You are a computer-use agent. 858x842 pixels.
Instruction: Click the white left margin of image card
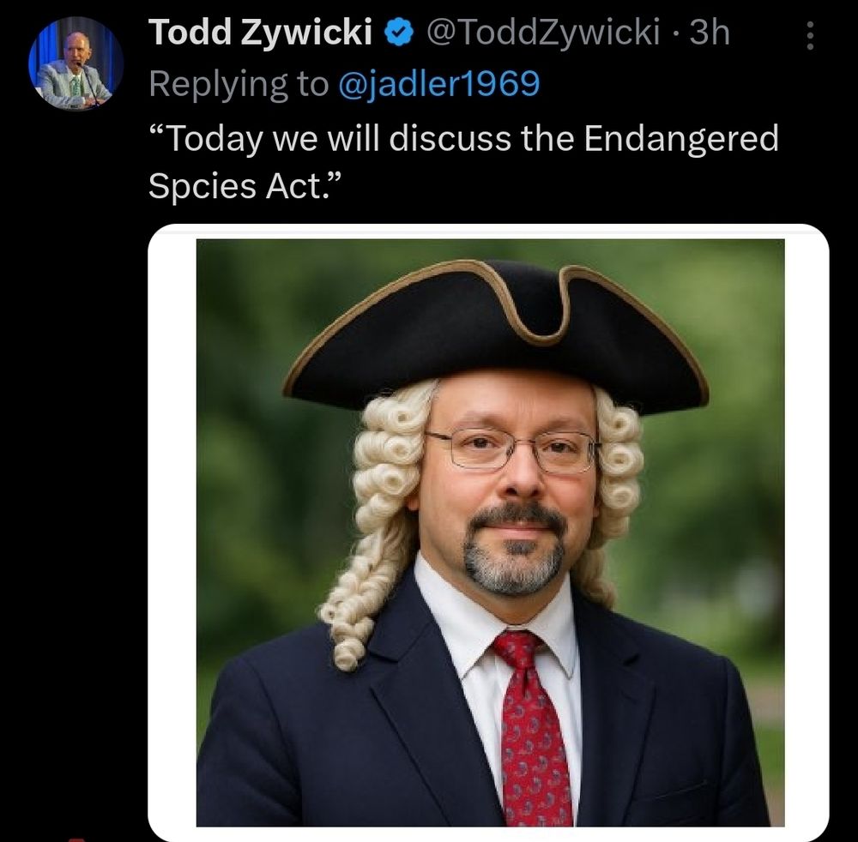172,532
